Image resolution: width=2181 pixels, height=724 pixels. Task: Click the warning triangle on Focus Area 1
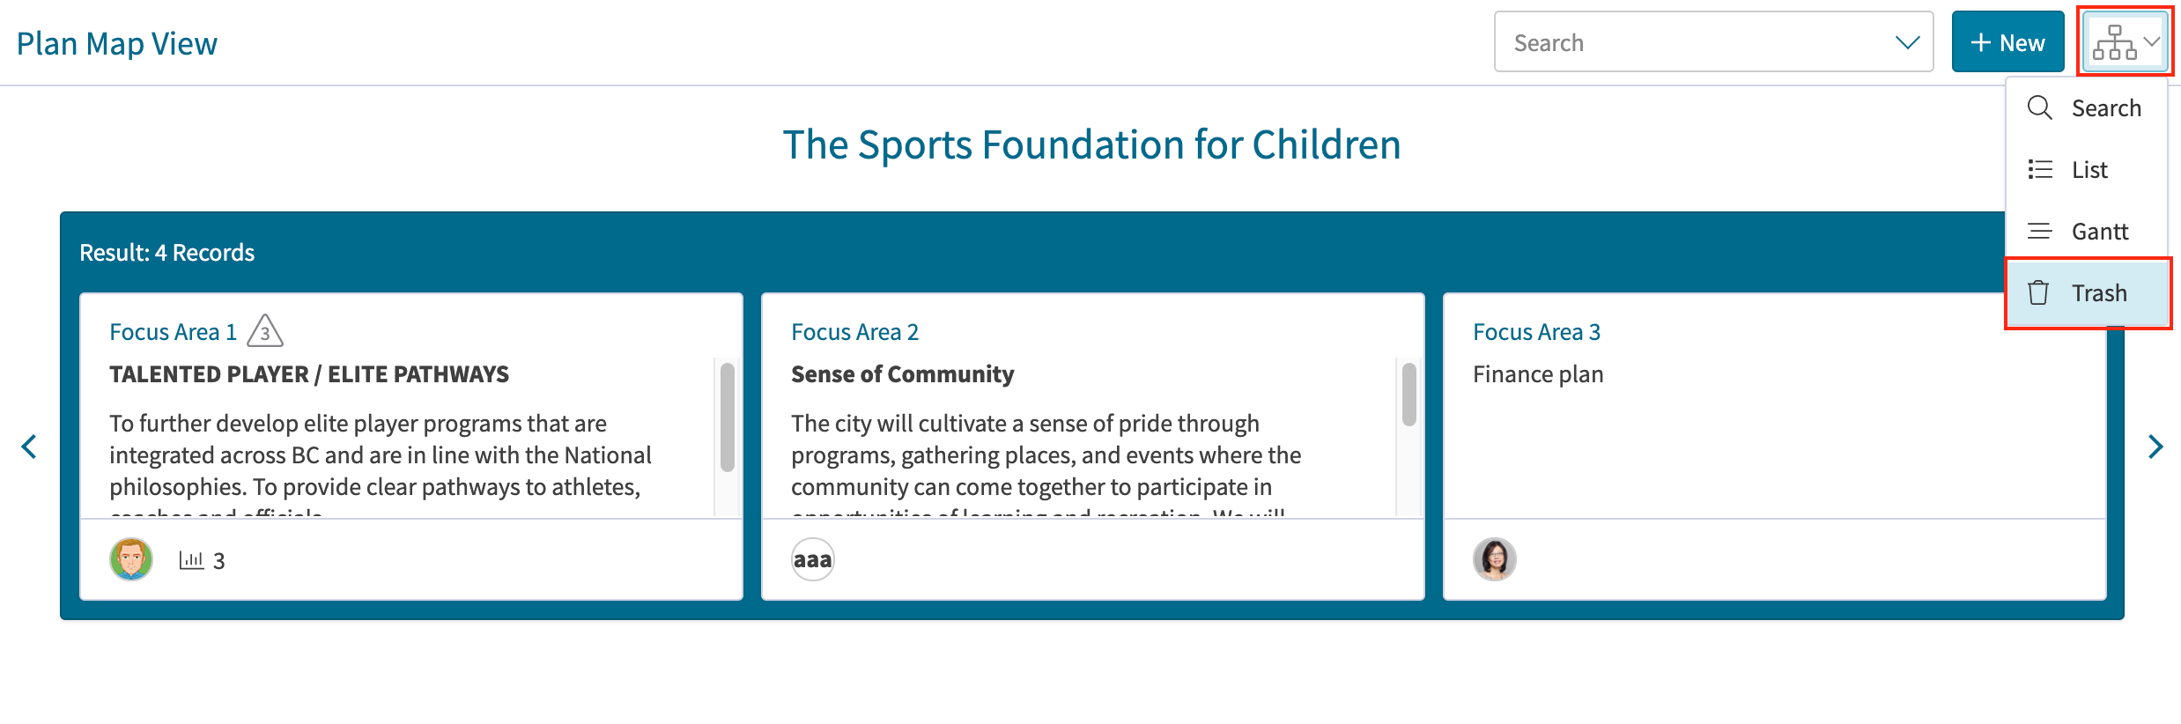click(265, 331)
